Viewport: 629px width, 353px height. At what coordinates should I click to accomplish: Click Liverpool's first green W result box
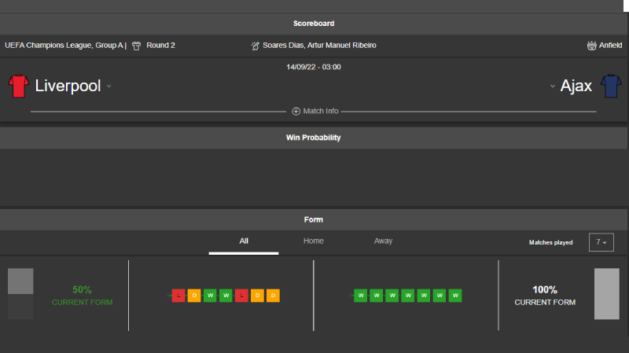[x=210, y=296]
